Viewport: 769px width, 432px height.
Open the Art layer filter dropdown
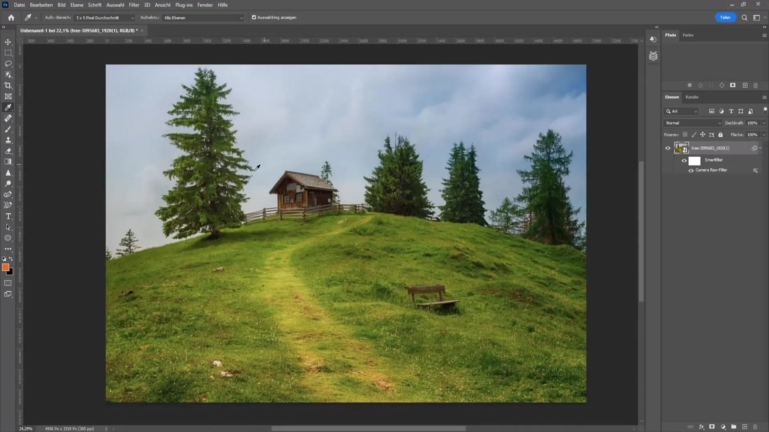click(681, 111)
